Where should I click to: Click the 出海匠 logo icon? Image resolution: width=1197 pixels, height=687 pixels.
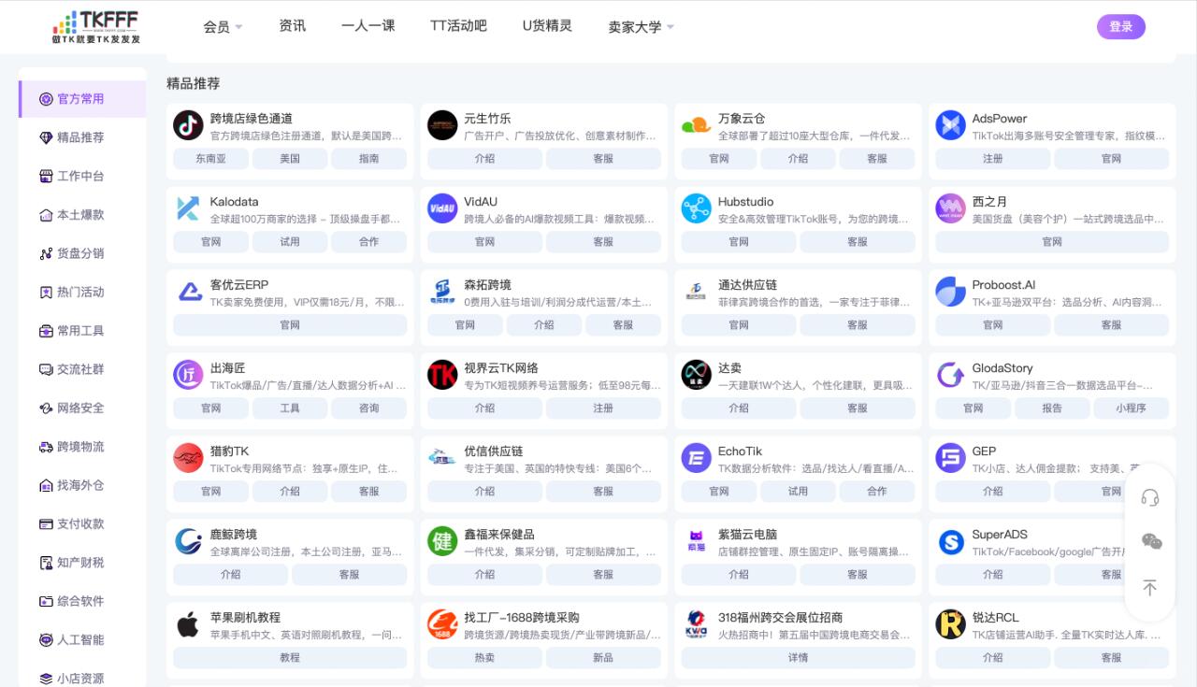tap(188, 375)
